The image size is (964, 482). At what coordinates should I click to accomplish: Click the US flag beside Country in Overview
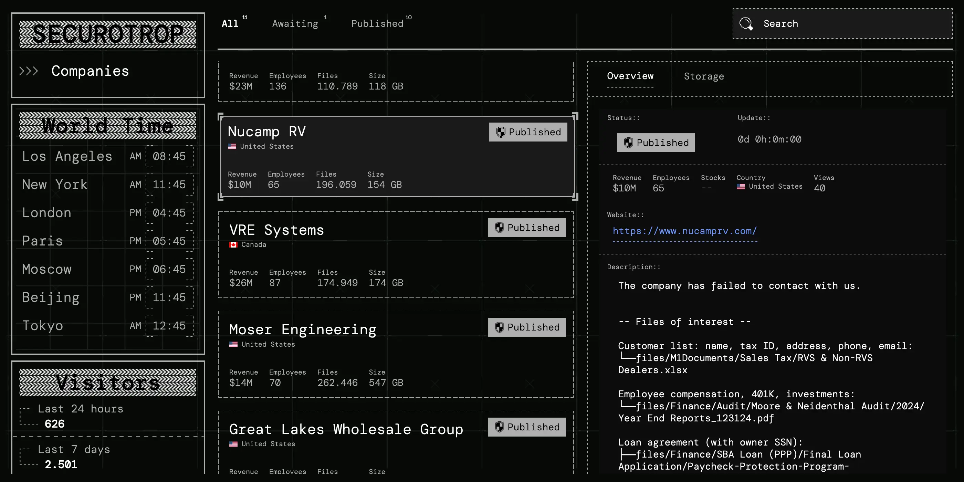[741, 186]
